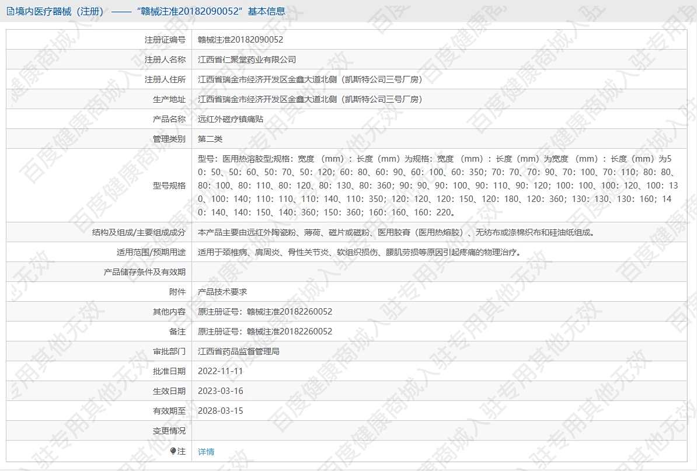This screenshot has height=471, width=697.
Task: Select the 备注 label
Action: (x=177, y=332)
